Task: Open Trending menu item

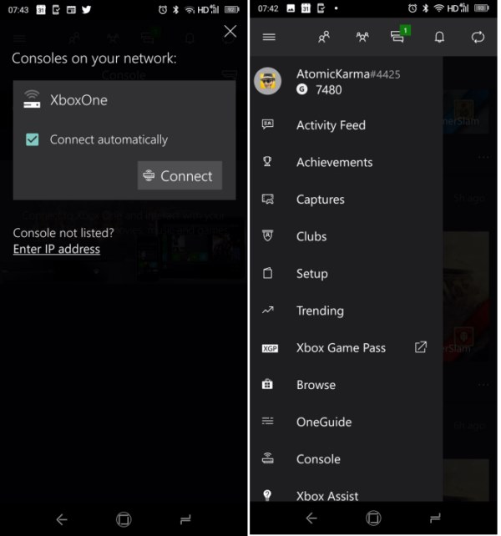Action: 346,311
